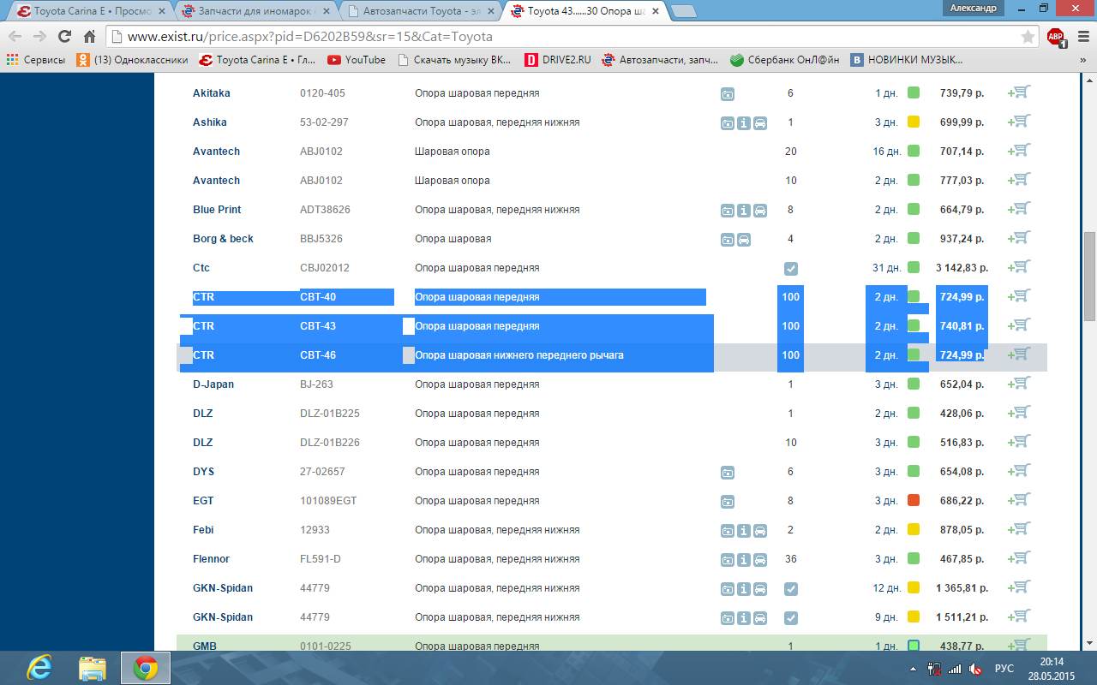Open the Flennor brand link
The image size is (1097, 685).
211,559
